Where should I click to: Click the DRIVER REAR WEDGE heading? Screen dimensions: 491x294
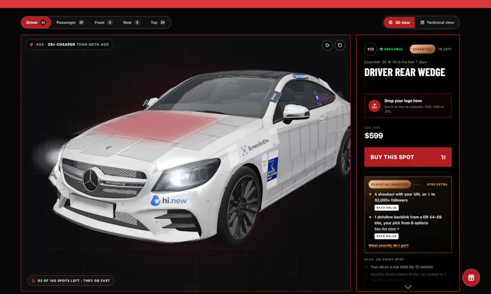[404, 72]
